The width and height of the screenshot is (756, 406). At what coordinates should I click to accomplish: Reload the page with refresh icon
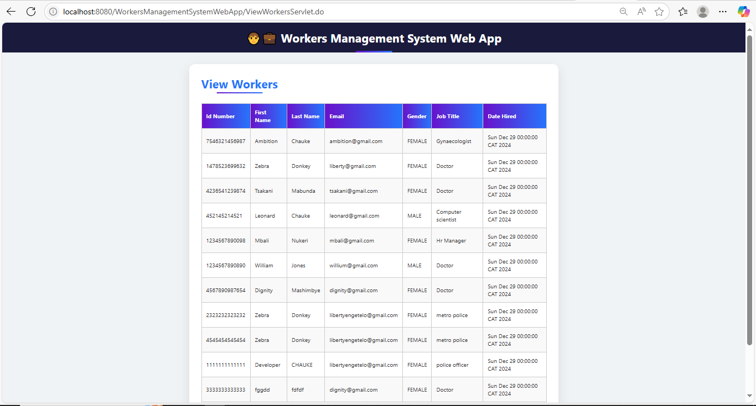[31, 12]
